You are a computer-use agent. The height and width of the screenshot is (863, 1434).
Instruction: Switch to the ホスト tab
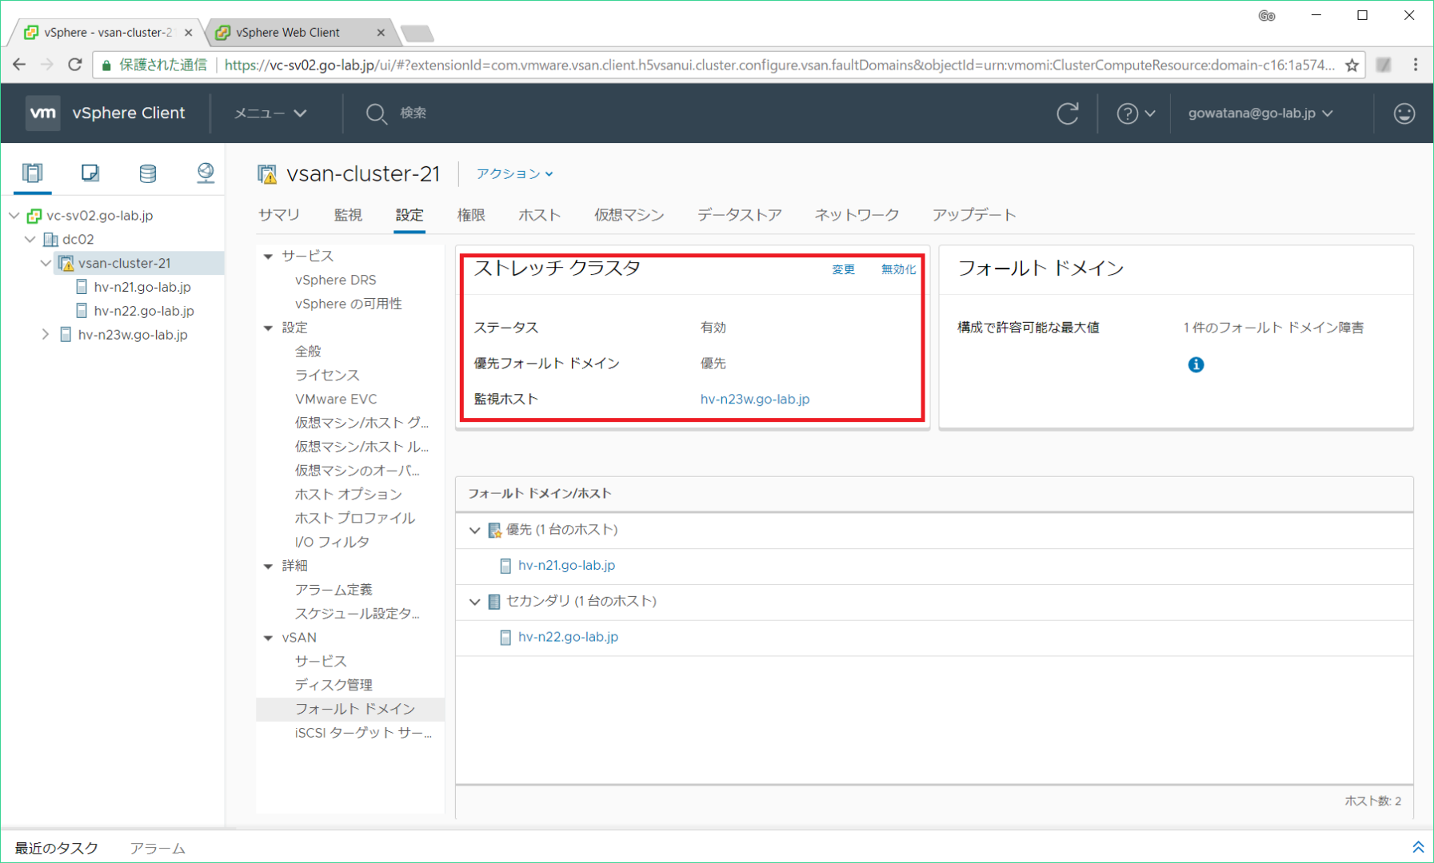[539, 215]
